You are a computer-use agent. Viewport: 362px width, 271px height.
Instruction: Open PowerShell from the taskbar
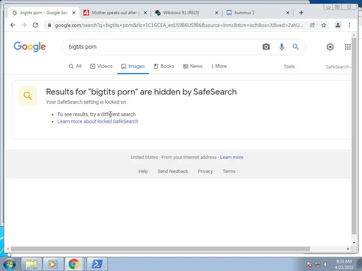point(97,264)
